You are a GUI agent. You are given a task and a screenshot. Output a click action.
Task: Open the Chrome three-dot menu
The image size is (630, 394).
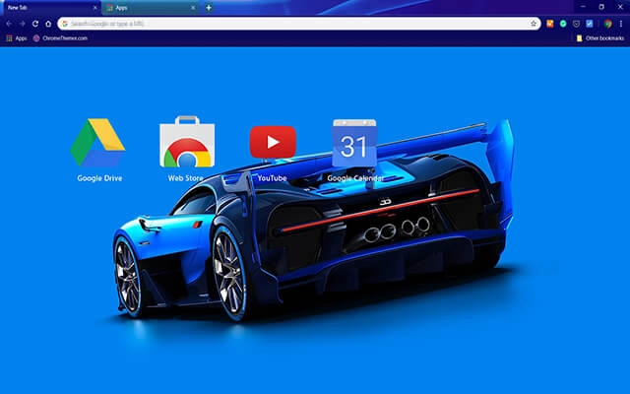coord(621,24)
